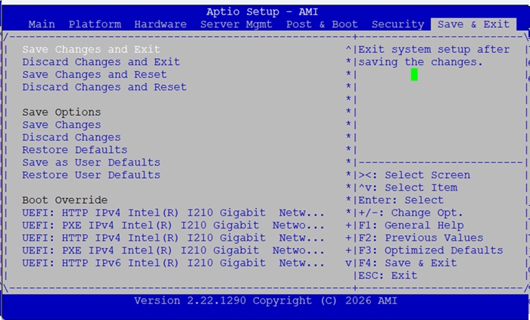Switch to the Main tab
Screen dimensions: 530x320
click(42, 24)
